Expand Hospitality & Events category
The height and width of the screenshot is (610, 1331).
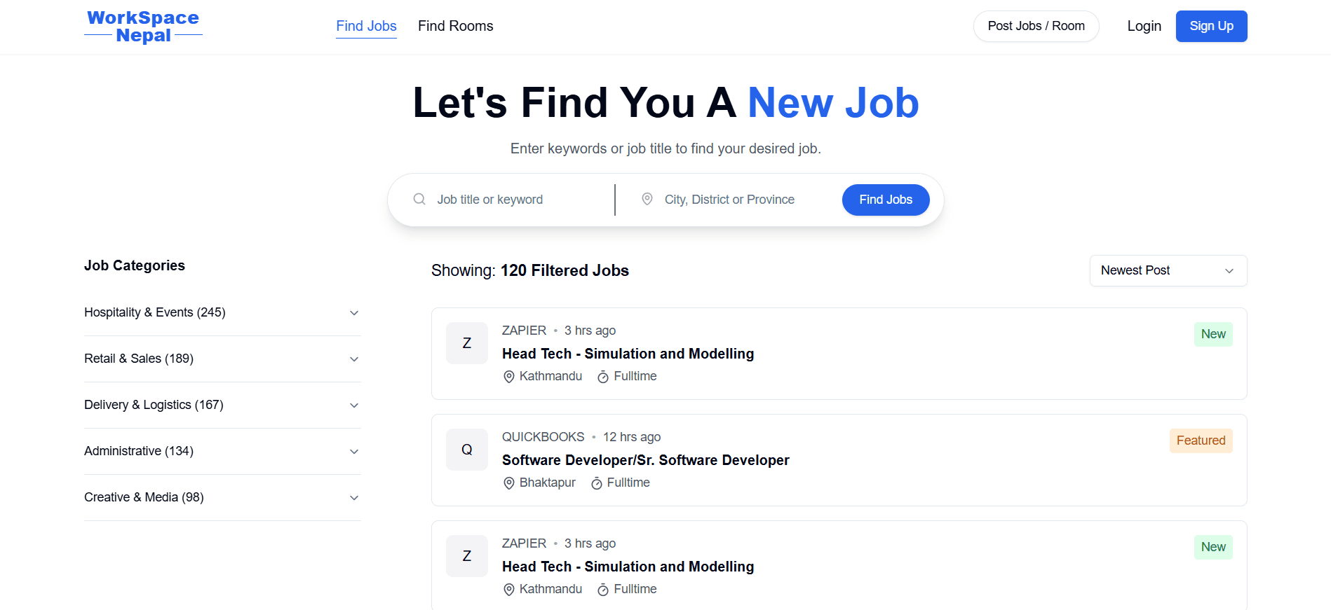[354, 313]
